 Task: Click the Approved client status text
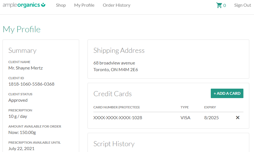point(18,100)
